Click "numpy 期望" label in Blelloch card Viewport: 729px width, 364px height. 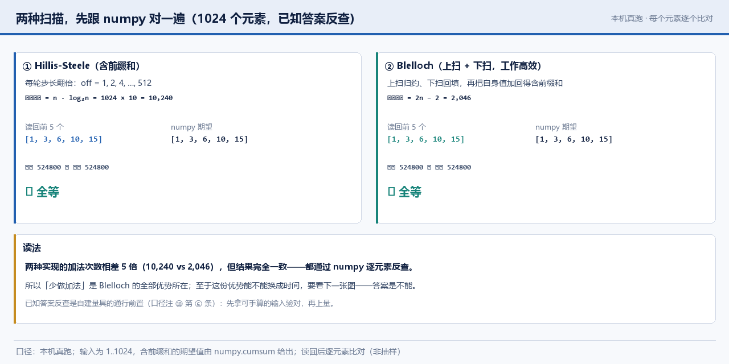point(556,127)
